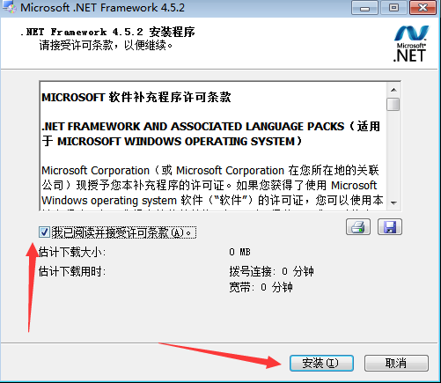Click the printer icon to print license terms
Screen dimensions: 441x383
[358, 226]
